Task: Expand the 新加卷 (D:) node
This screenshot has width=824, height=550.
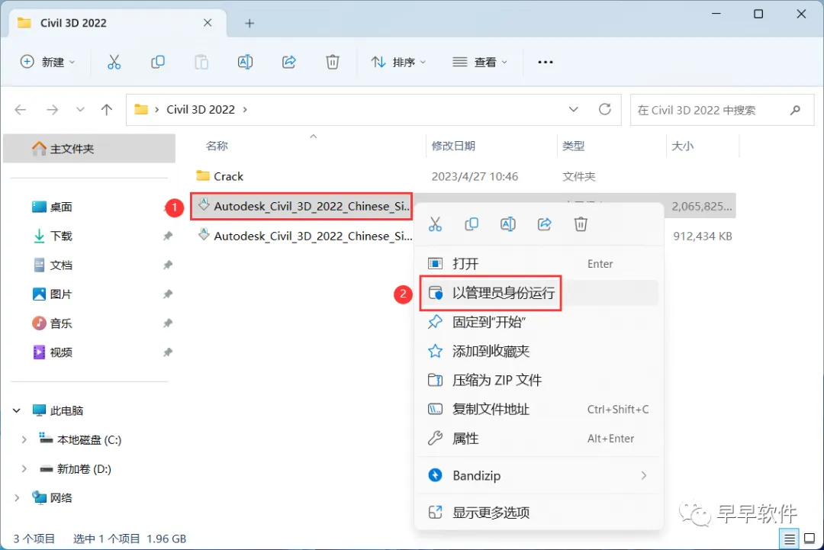Action: [x=24, y=468]
